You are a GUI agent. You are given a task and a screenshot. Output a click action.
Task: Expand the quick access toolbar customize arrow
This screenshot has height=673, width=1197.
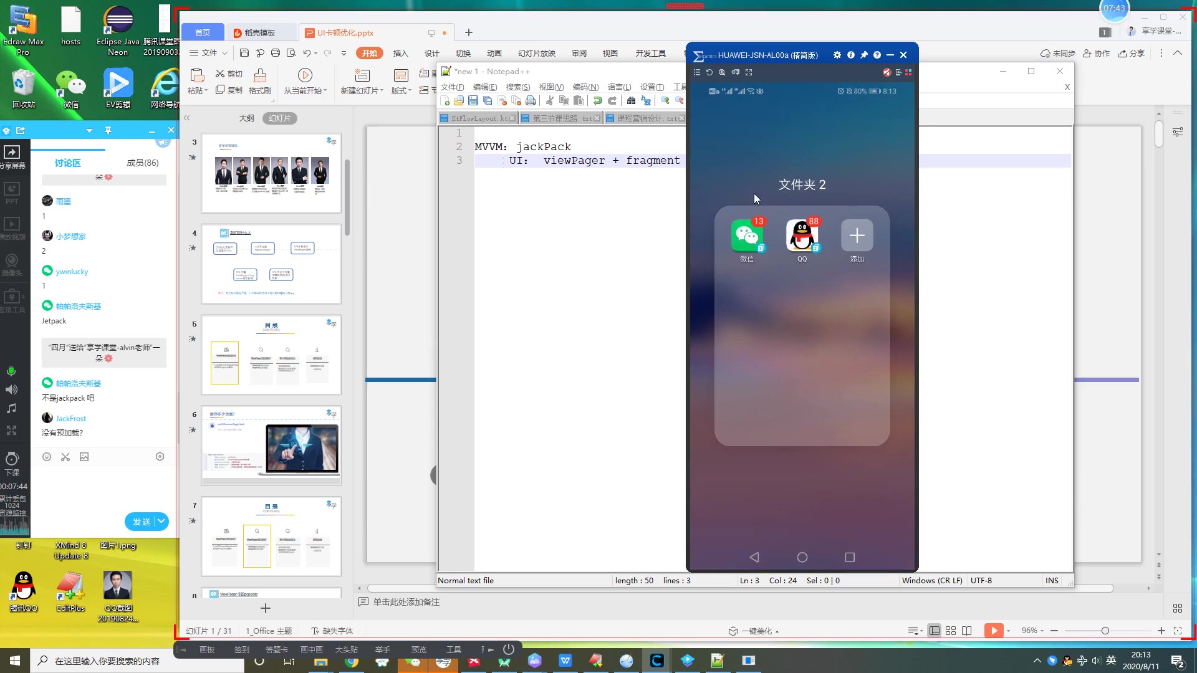(344, 53)
